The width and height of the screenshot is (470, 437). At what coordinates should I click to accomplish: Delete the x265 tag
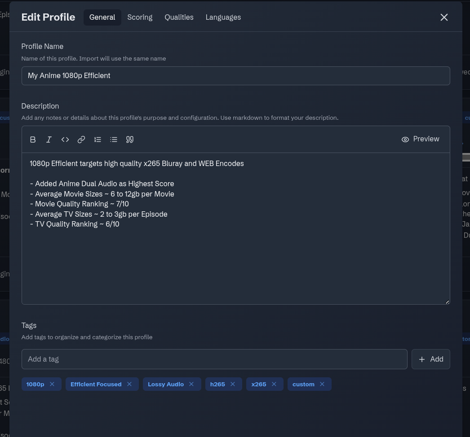click(274, 384)
